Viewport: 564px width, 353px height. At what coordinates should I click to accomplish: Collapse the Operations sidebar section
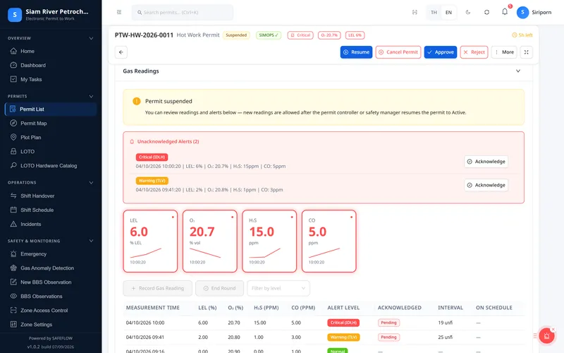pyautogui.click(x=91, y=183)
